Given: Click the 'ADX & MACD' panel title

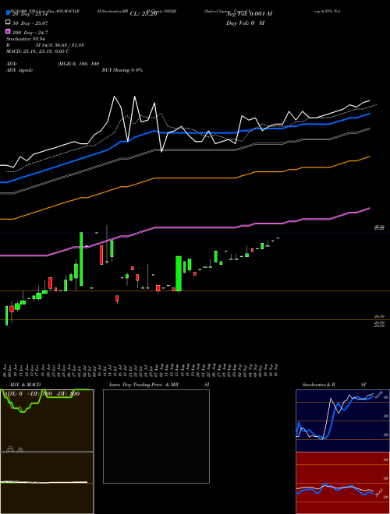Looking at the screenshot, I should tap(25, 385).
